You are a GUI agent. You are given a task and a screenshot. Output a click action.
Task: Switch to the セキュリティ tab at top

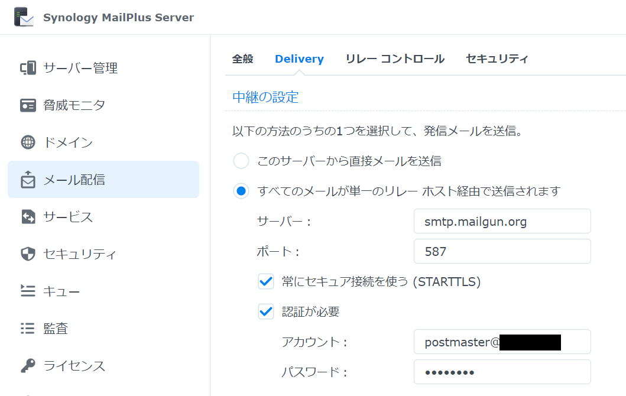[497, 59]
